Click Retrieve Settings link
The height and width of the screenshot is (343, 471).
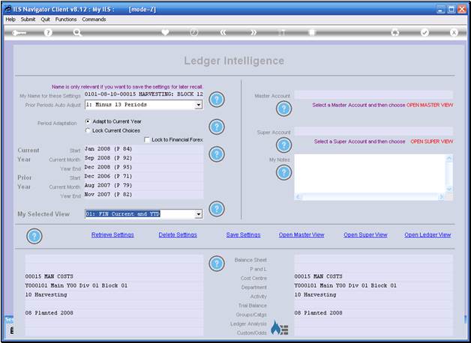[112, 234]
